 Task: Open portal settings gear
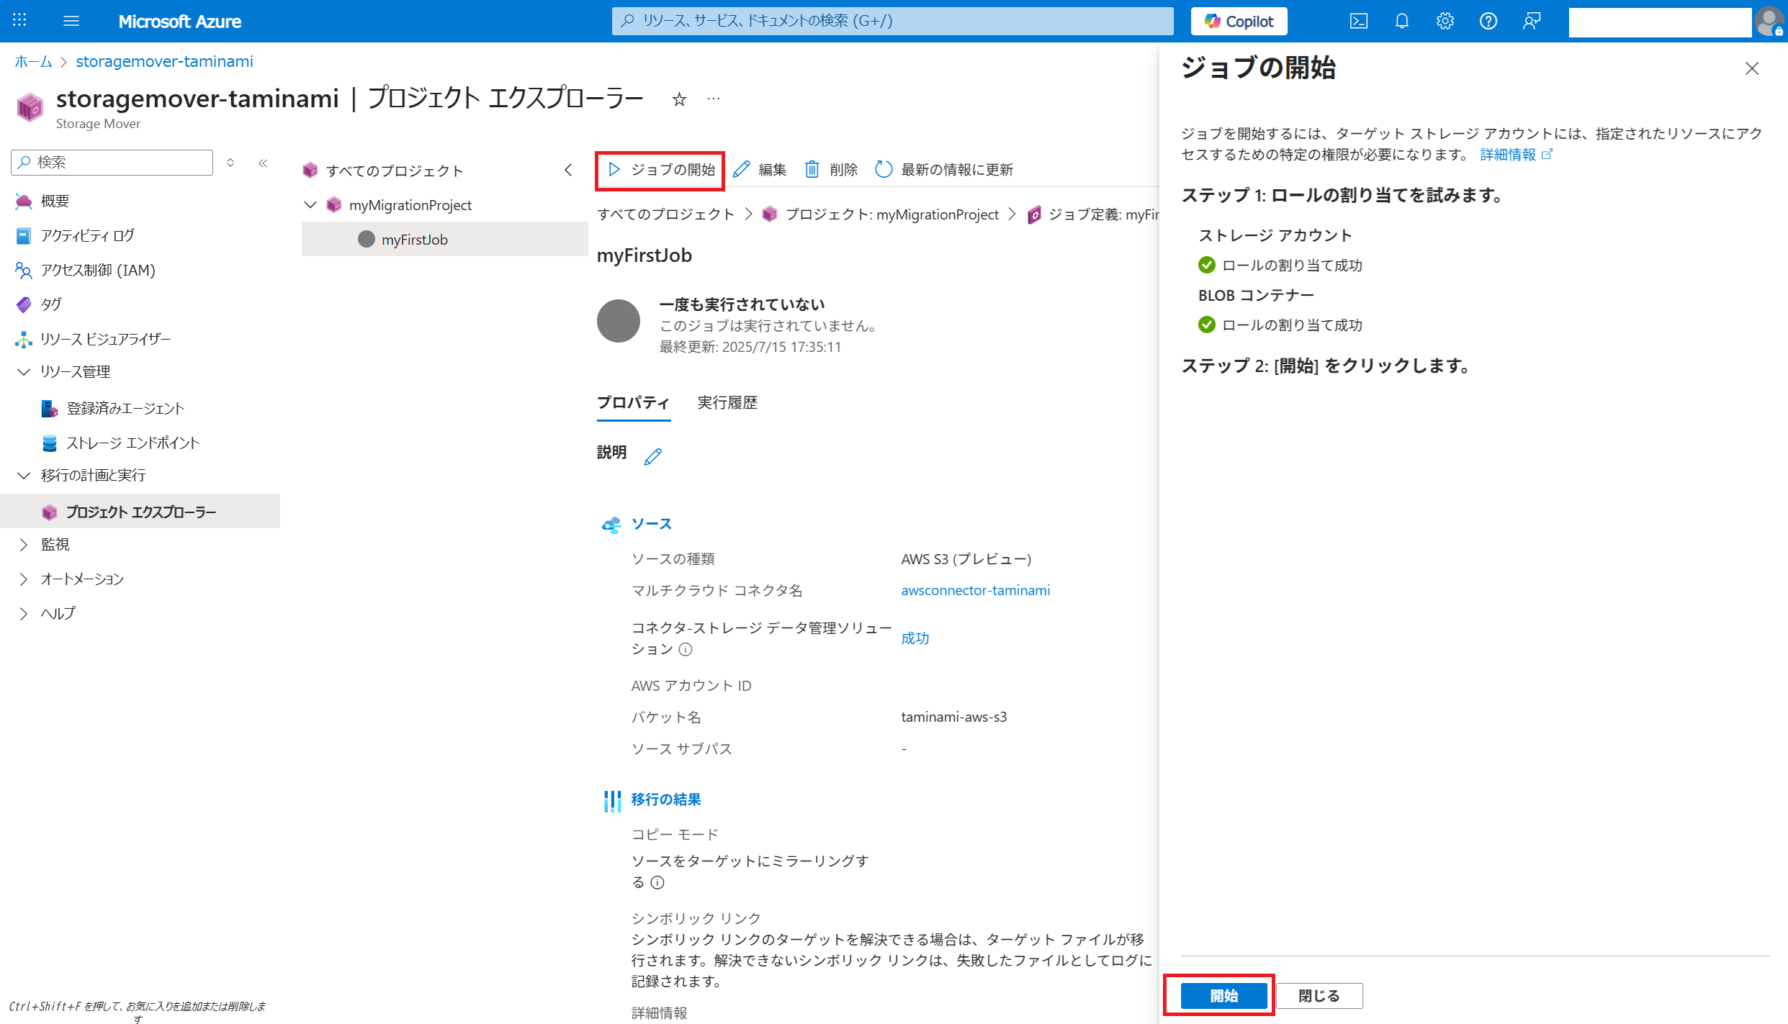tap(1445, 22)
